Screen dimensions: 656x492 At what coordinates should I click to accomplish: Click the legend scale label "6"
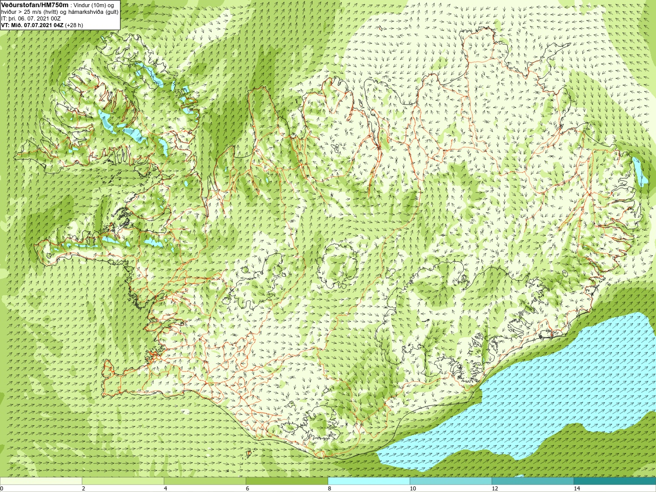pyautogui.click(x=248, y=488)
